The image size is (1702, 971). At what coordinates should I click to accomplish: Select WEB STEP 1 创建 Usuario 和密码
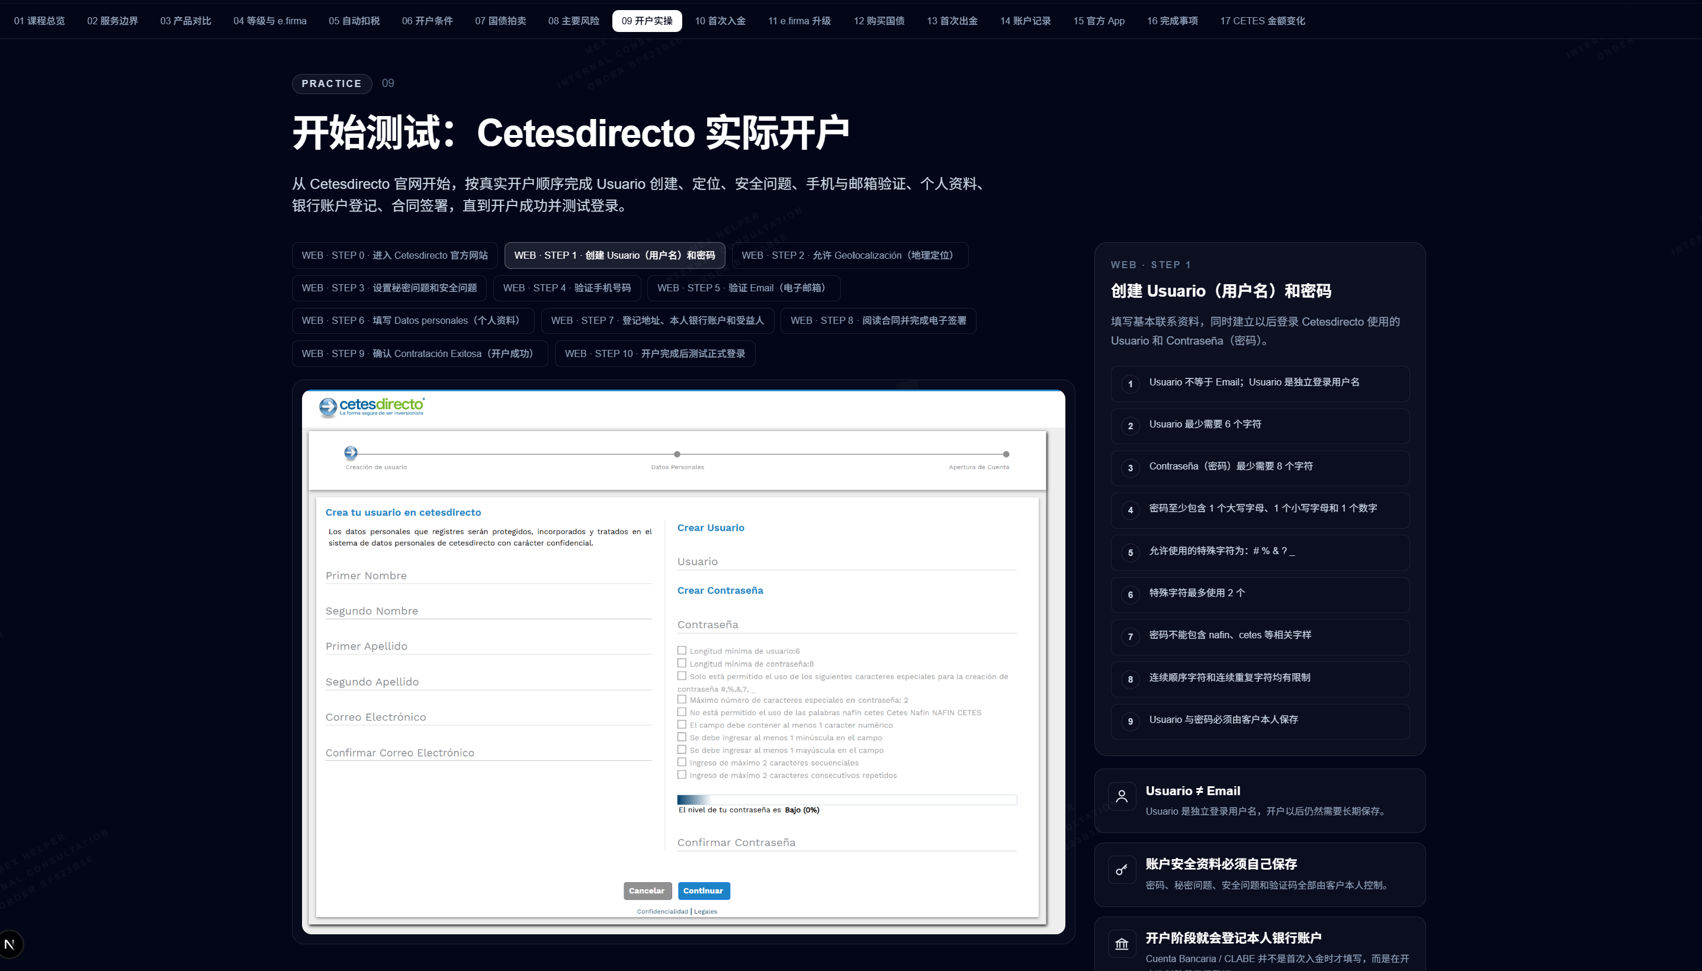(x=615, y=255)
